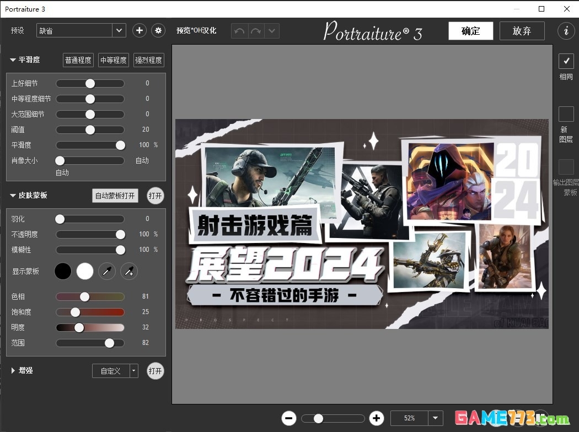The image size is (579, 432).
Task: Click the redo arrow icon
Action: click(255, 31)
